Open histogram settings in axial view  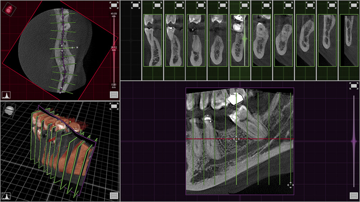tap(7, 95)
